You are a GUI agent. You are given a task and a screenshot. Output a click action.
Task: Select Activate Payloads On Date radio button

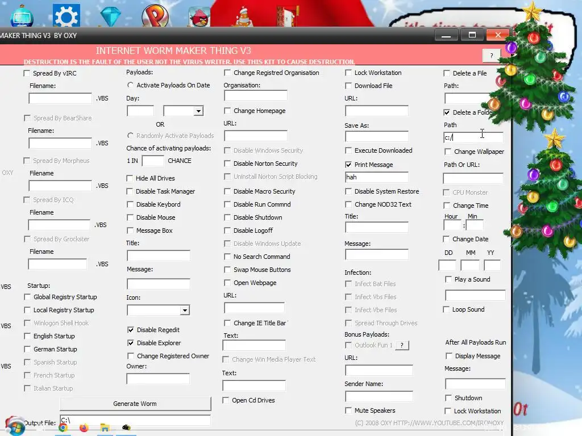coord(130,85)
